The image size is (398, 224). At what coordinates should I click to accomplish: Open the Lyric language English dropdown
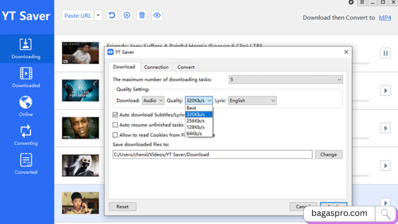[252, 100]
